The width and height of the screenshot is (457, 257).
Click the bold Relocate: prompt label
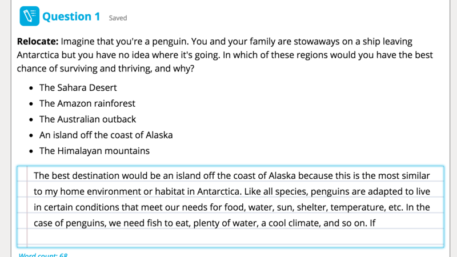point(38,41)
